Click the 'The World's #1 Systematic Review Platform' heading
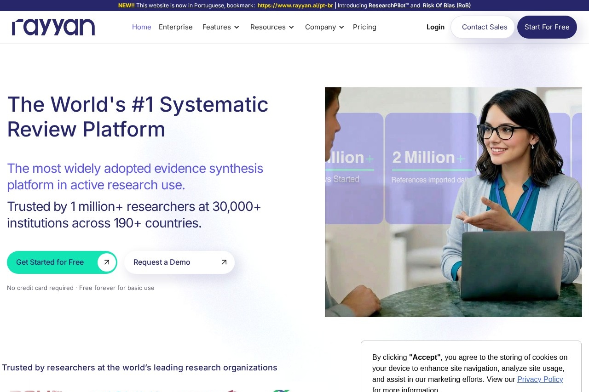Screen dimensions: 589x392 point(138,117)
